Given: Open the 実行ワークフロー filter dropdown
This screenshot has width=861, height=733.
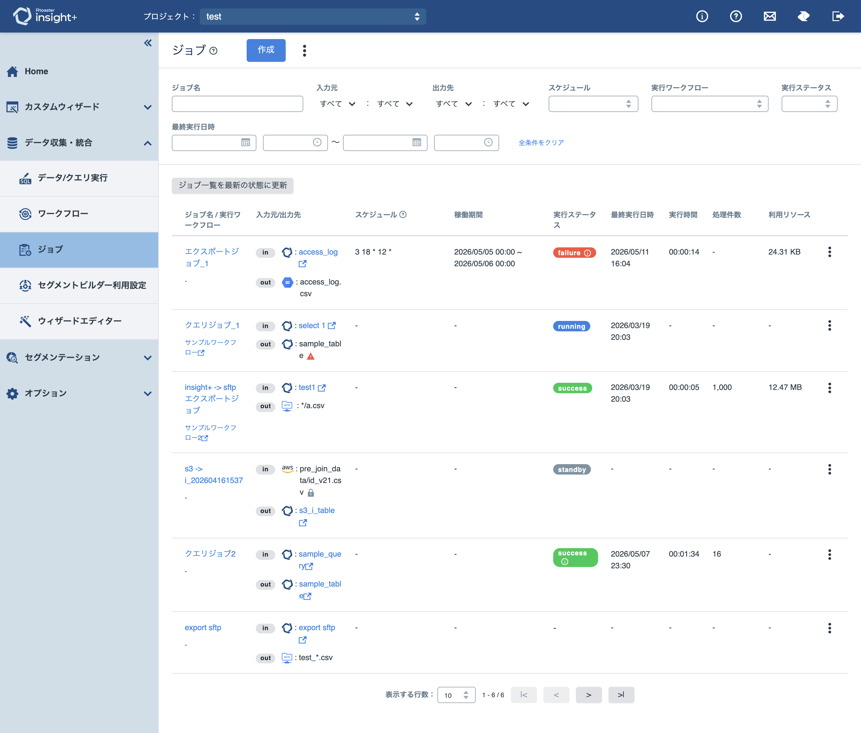Looking at the screenshot, I should 709,104.
